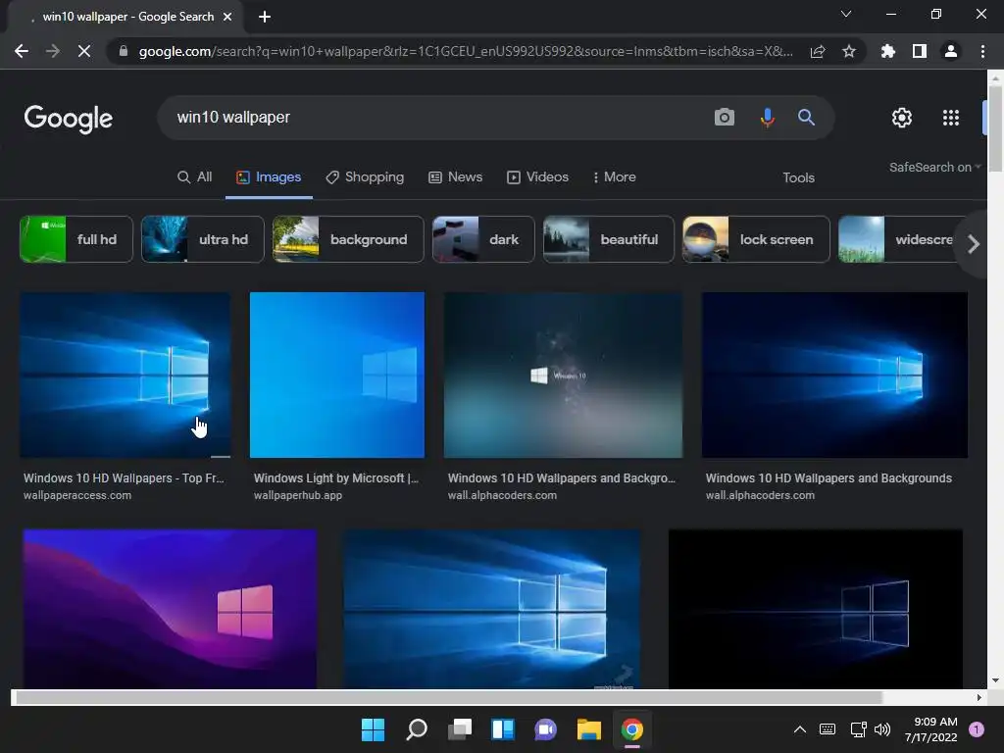Select the full hd filter chip
Viewport: 1004px width, 753px height.
pos(76,239)
